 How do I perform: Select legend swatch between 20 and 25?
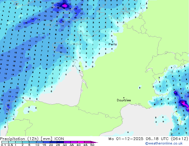pos(53,142)
